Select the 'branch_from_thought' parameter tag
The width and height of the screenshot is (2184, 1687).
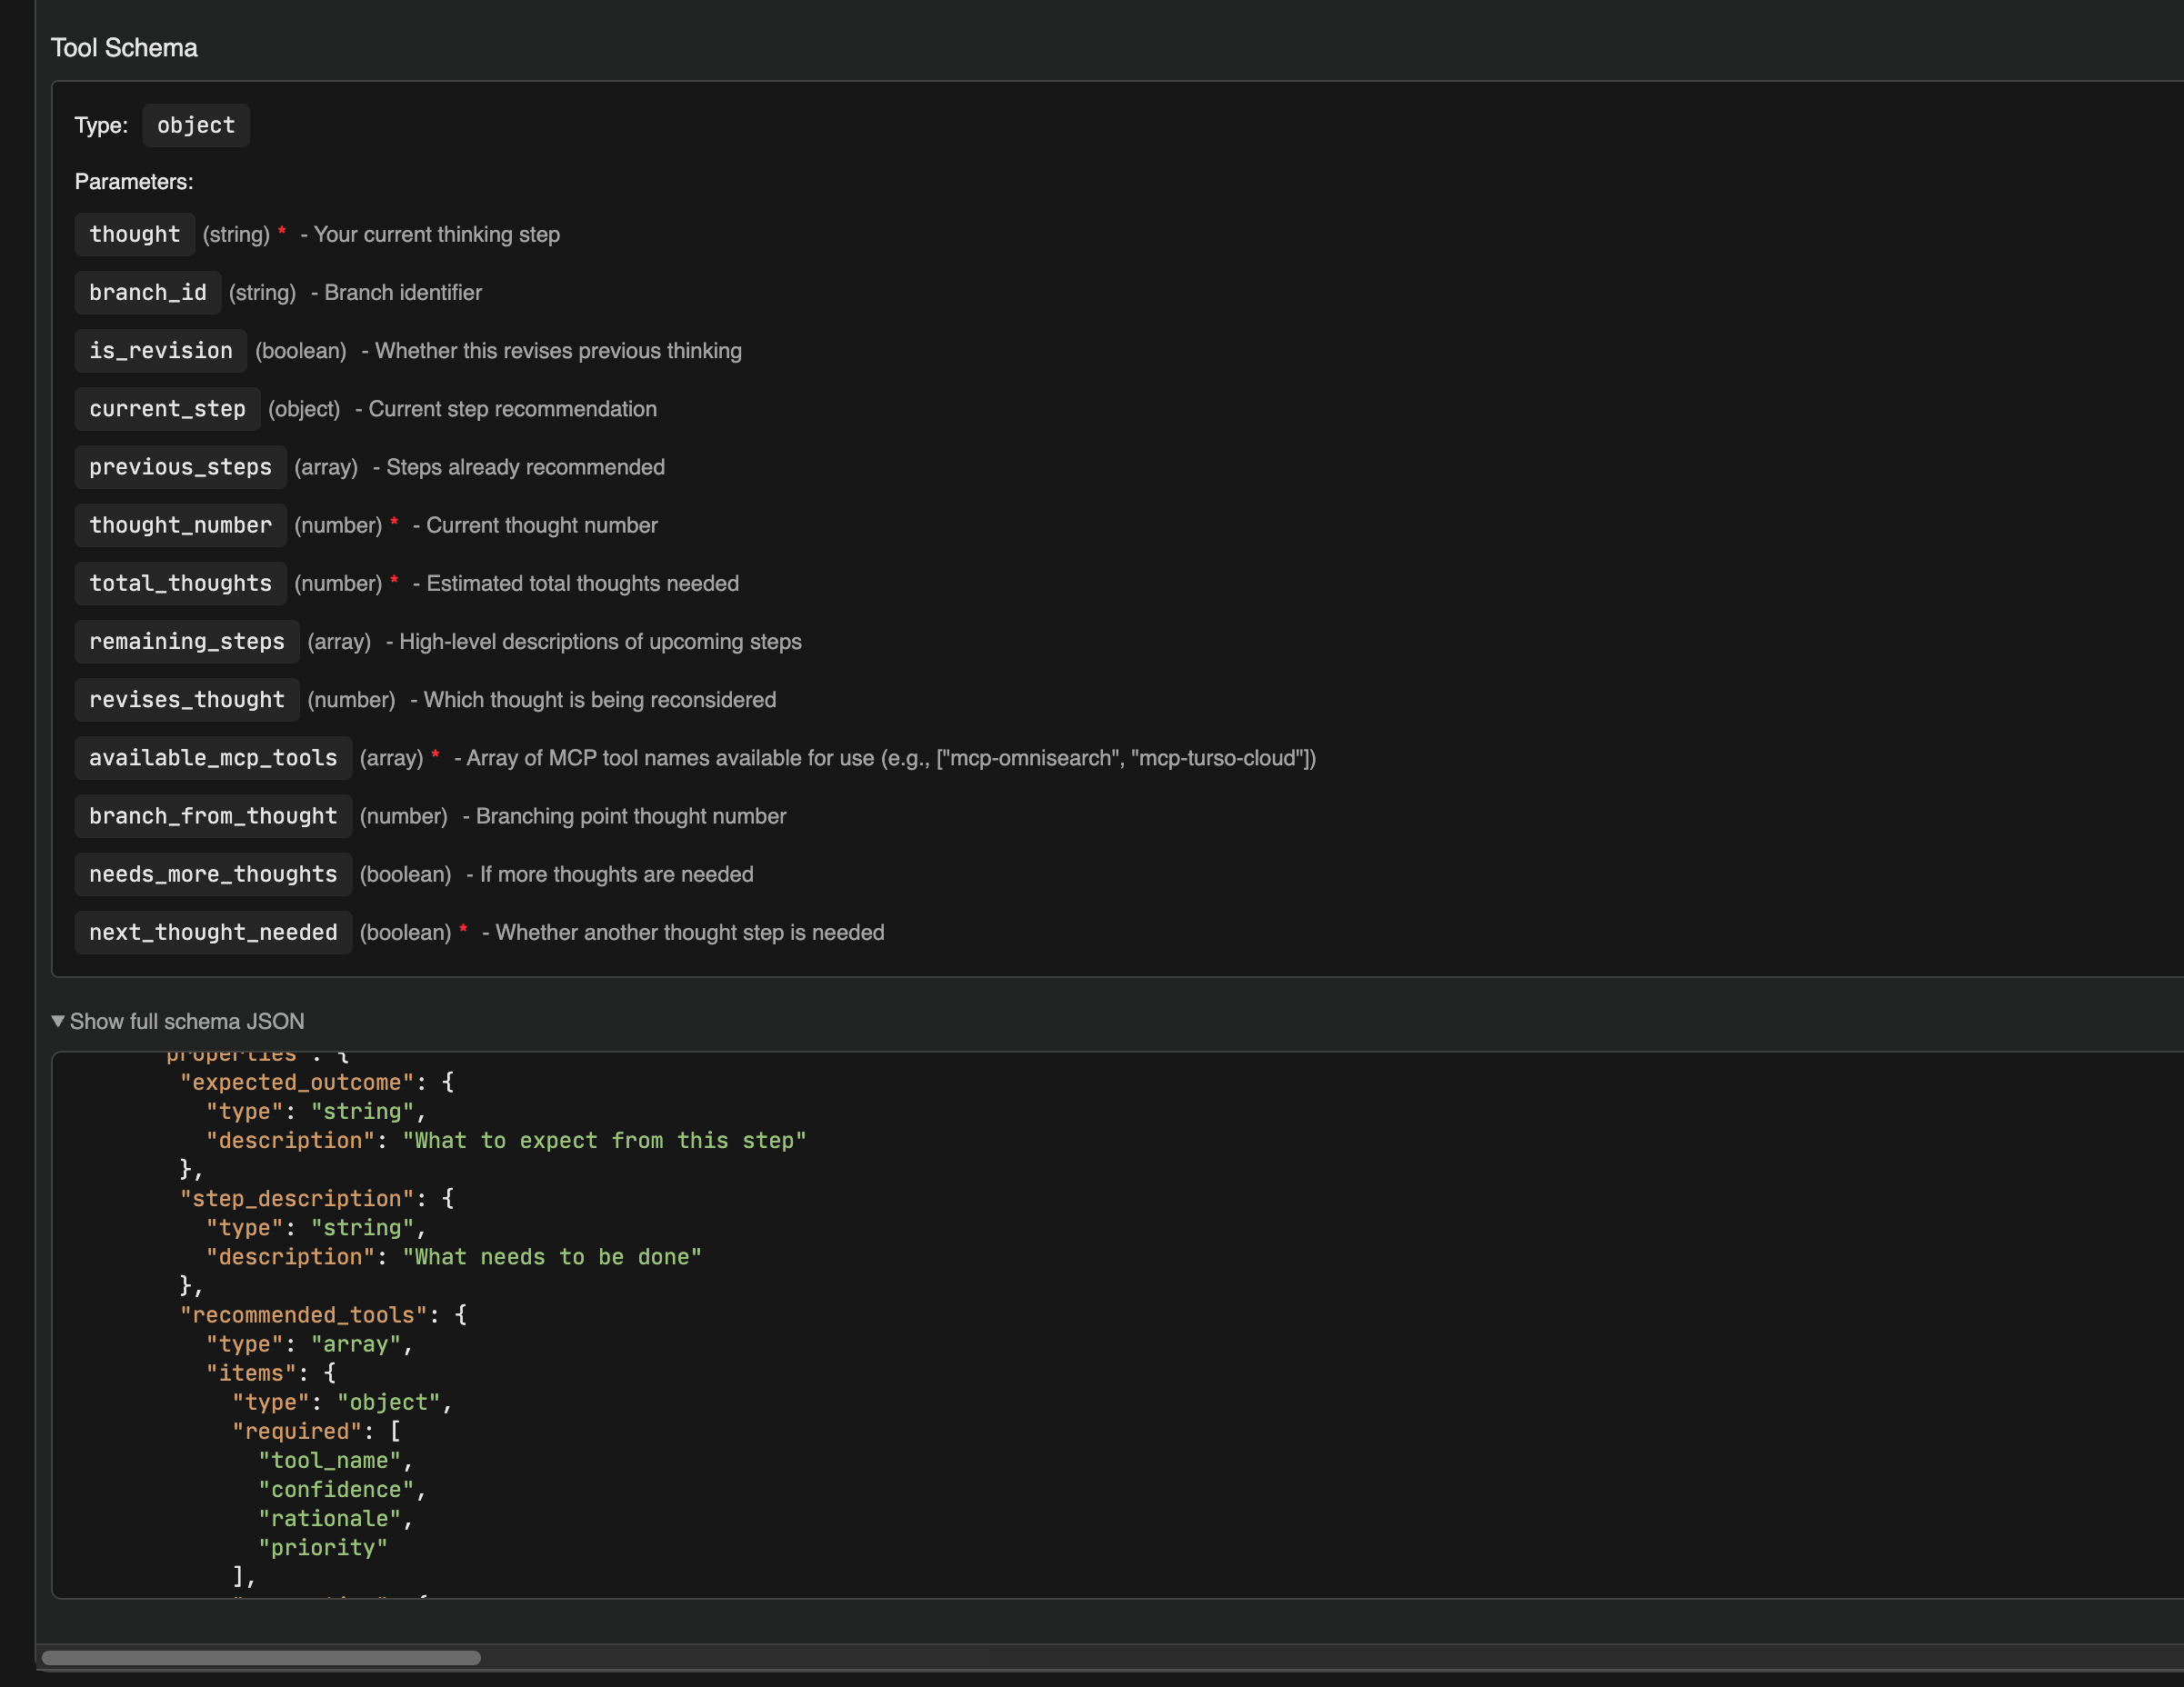213,816
